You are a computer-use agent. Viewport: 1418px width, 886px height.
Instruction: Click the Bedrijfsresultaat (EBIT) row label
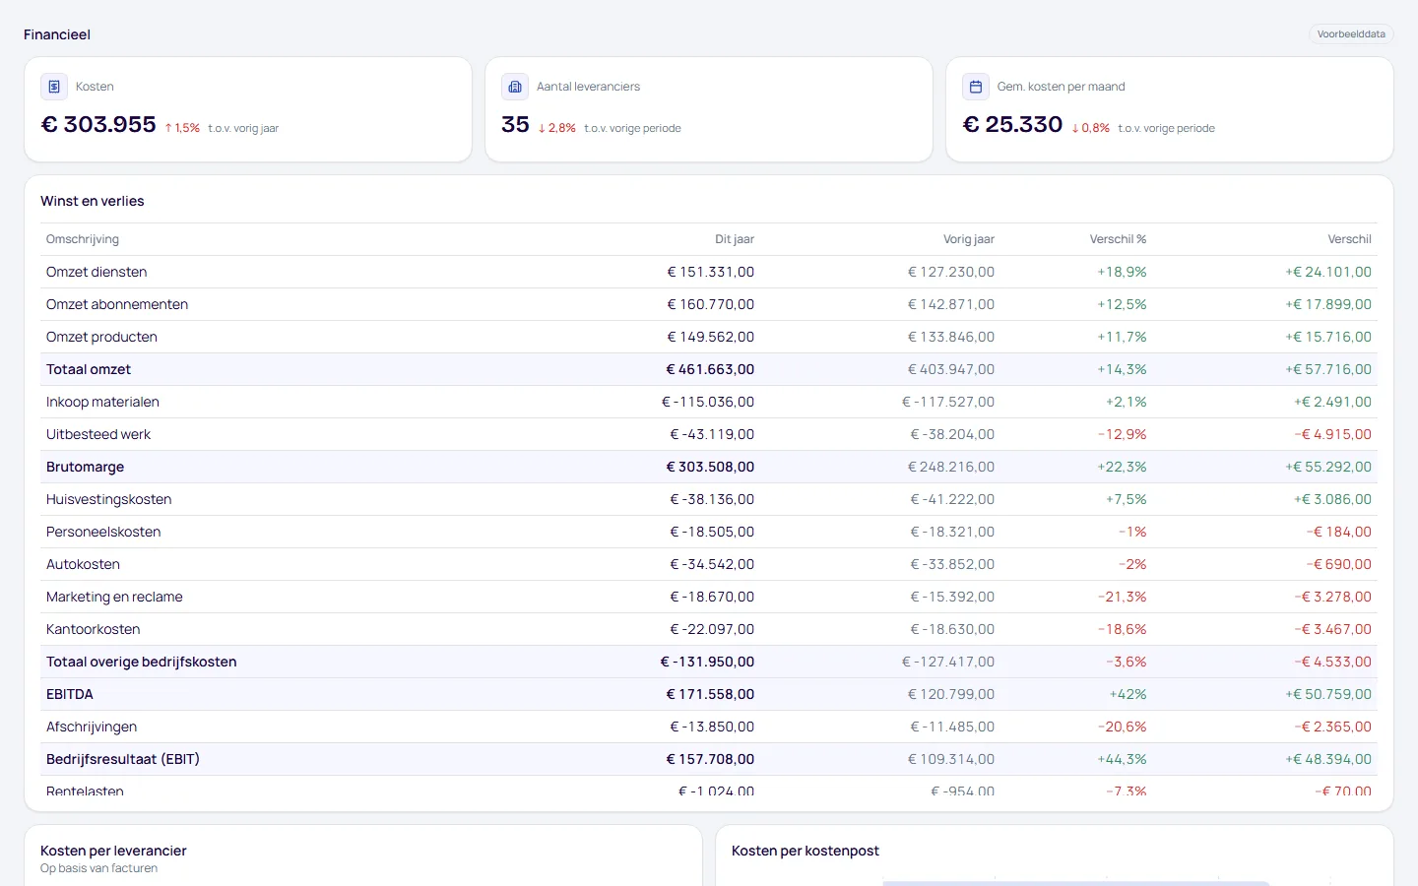[123, 759]
